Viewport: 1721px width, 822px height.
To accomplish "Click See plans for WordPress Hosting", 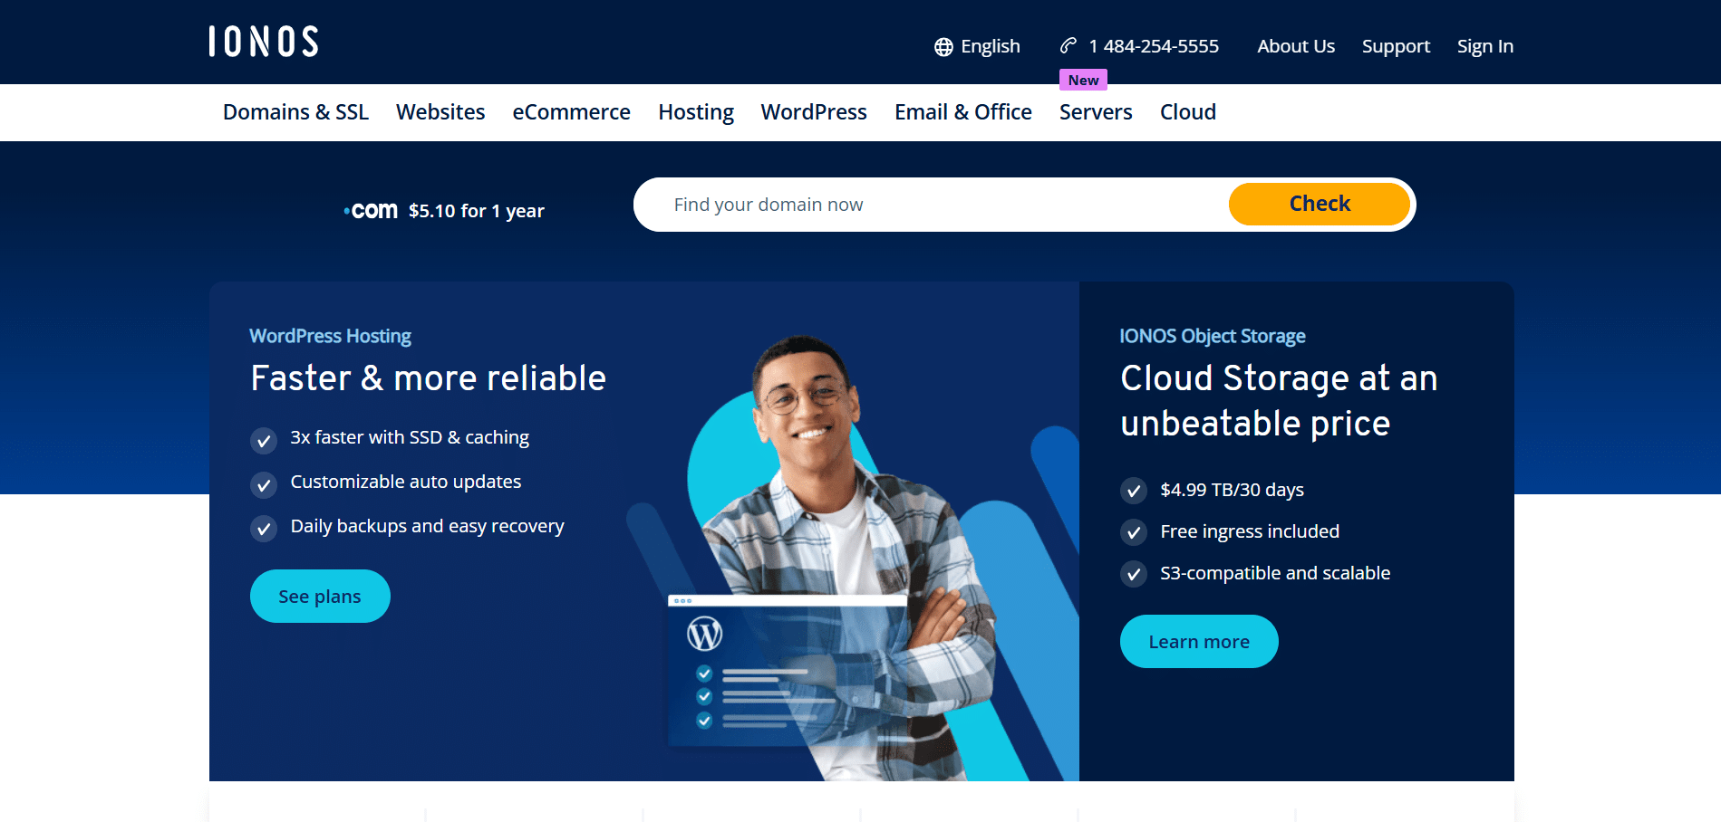I will tap(320, 596).
